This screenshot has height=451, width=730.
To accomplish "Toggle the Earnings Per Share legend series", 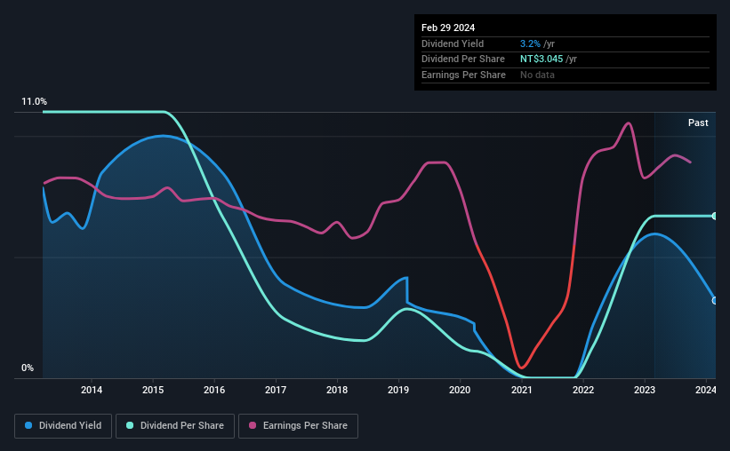I will point(298,426).
